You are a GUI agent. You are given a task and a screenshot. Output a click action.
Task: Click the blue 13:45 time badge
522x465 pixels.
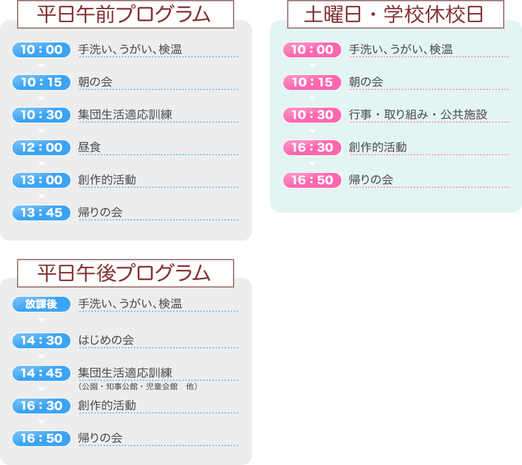click(x=41, y=213)
